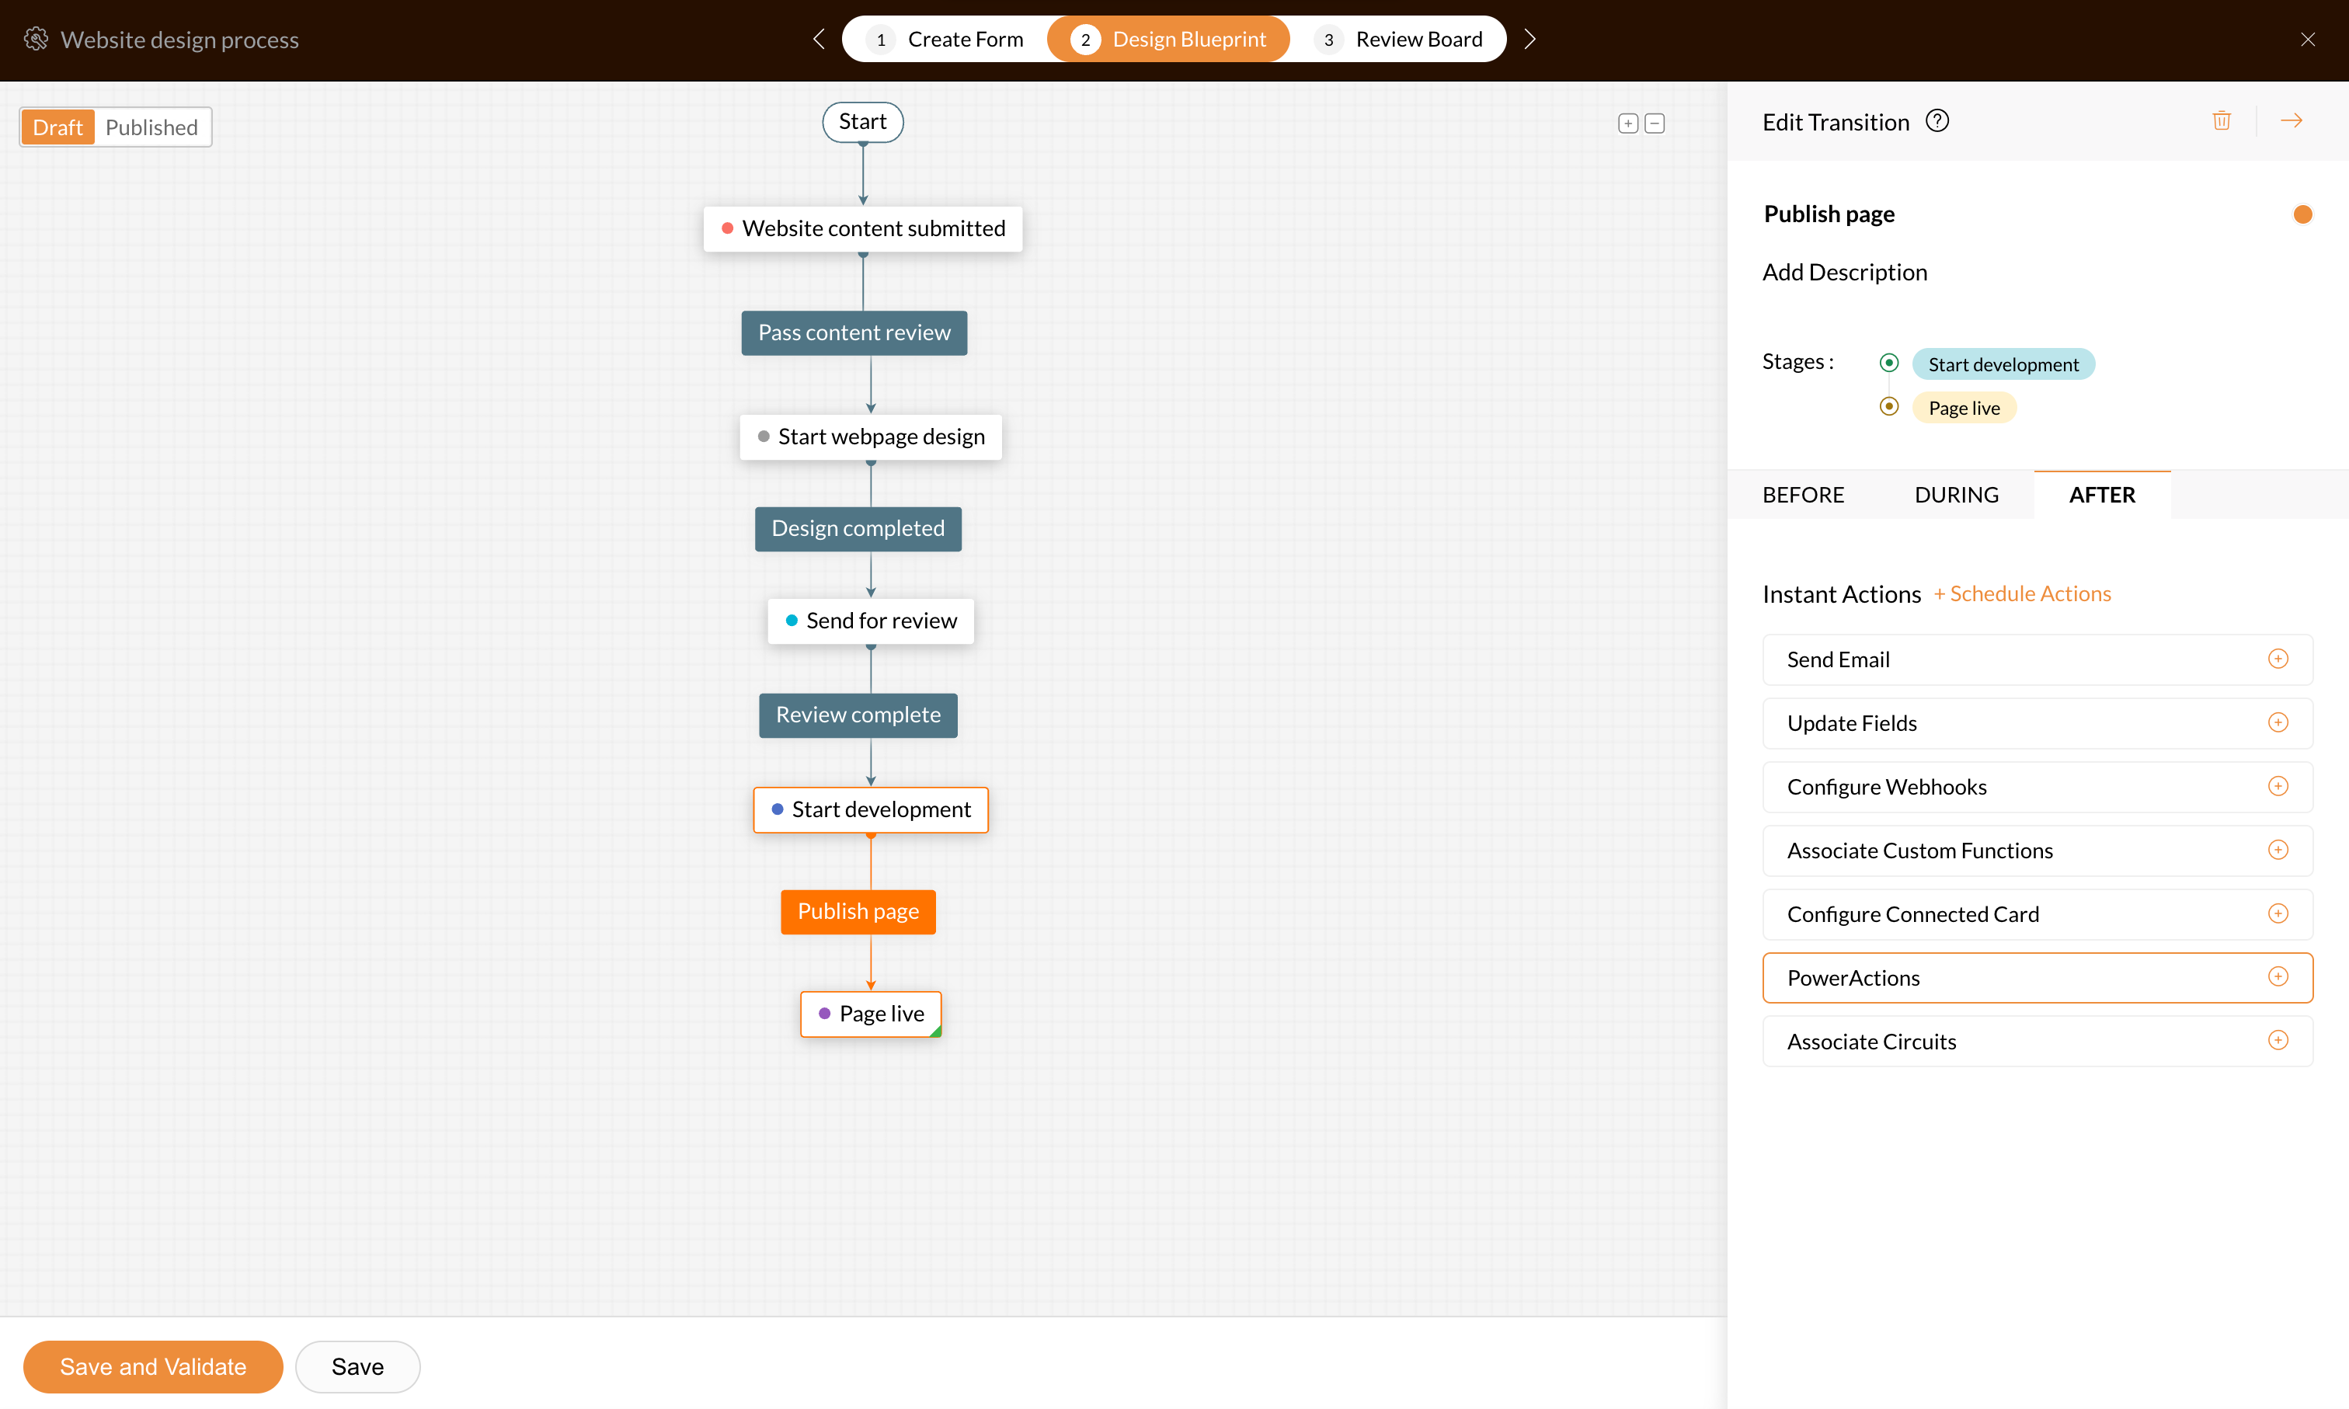Click the orange transition color swatch
The width and height of the screenshot is (2349, 1409).
tap(2302, 214)
